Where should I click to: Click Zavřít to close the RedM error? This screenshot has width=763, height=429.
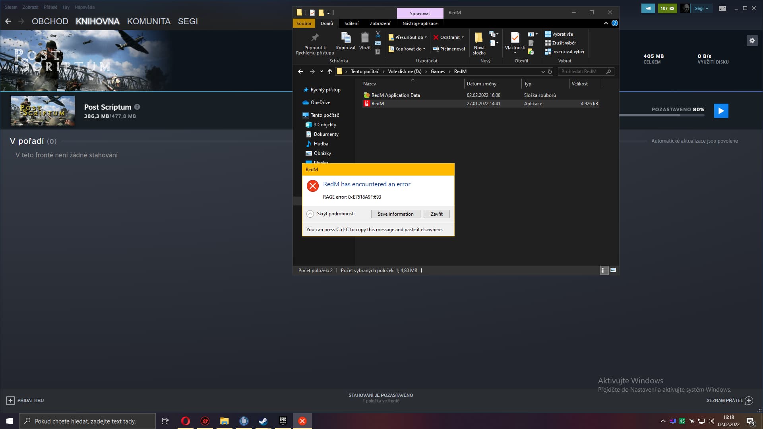[436, 214]
